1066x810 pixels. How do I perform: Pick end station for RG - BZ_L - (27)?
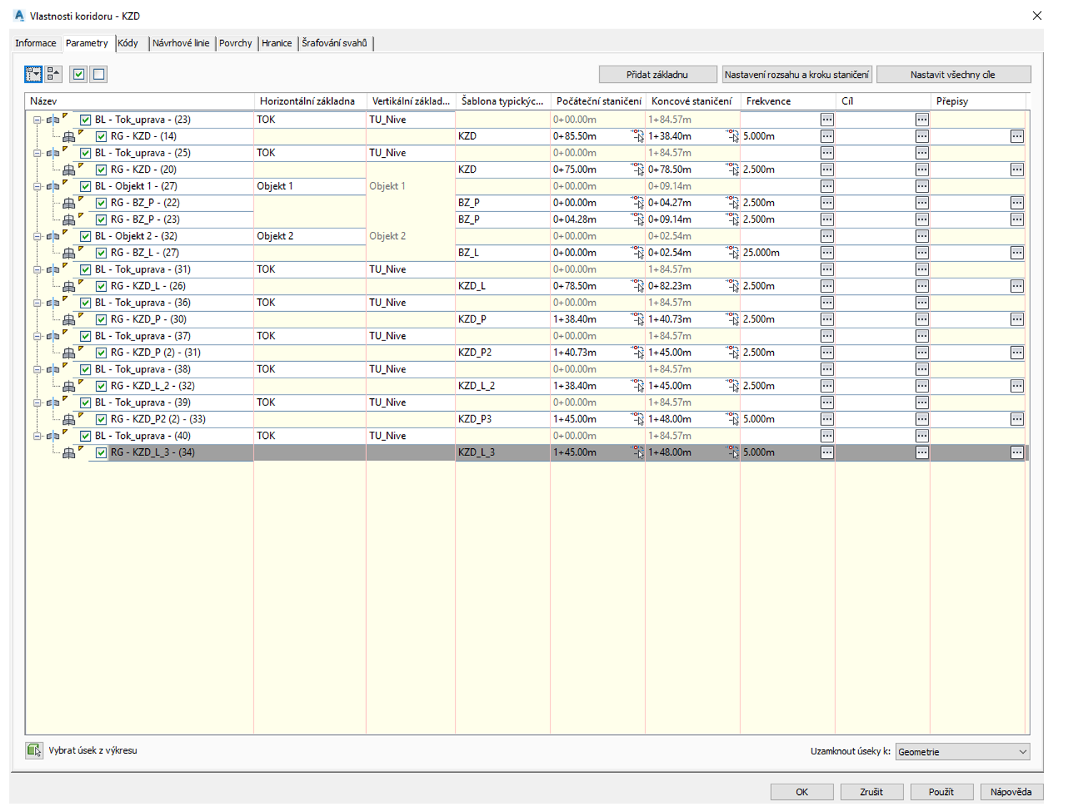click(732, 253)
